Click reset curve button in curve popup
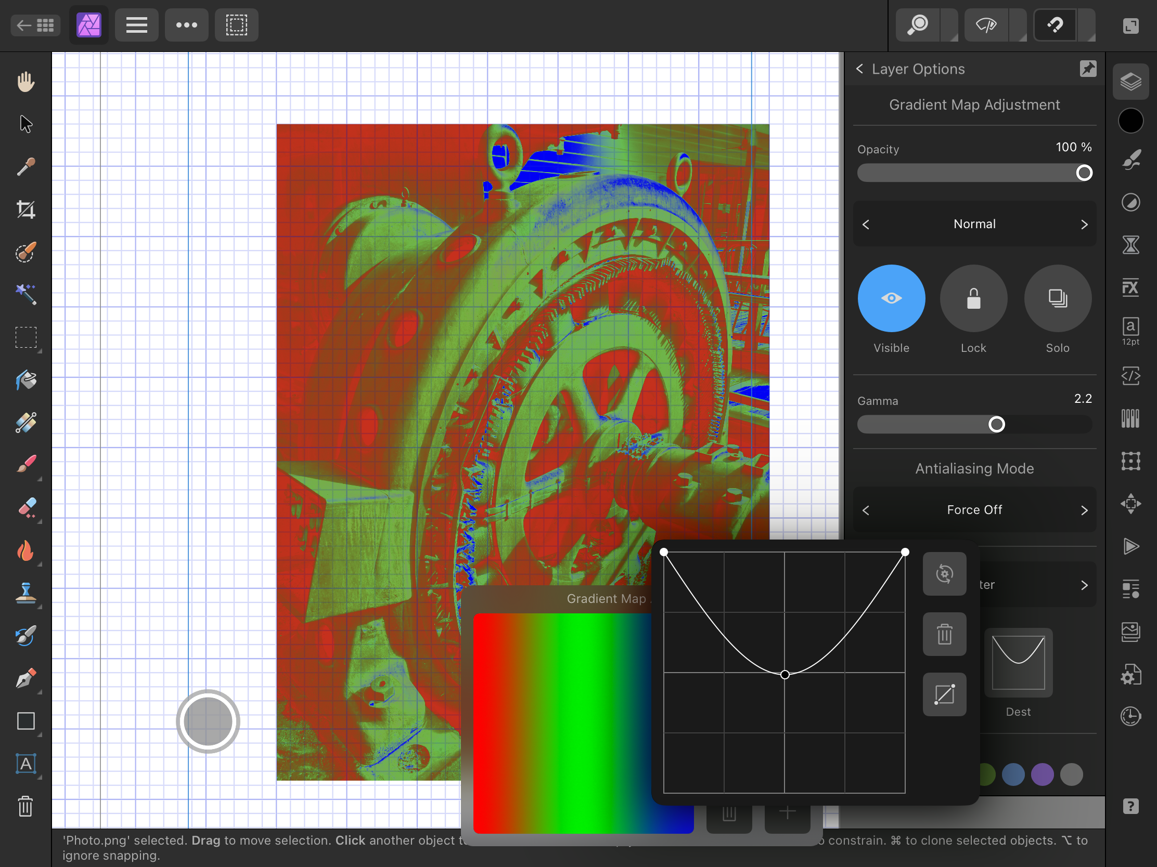This screenshot has height=867, width=1157. coord(944,574)
